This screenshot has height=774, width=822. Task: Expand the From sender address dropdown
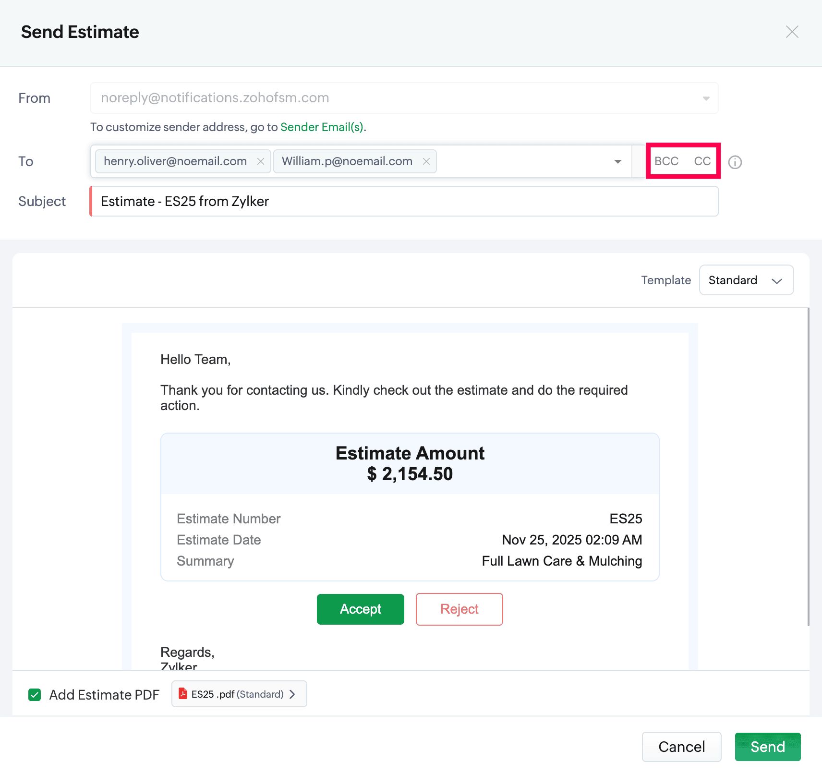[x=706, y=98]
